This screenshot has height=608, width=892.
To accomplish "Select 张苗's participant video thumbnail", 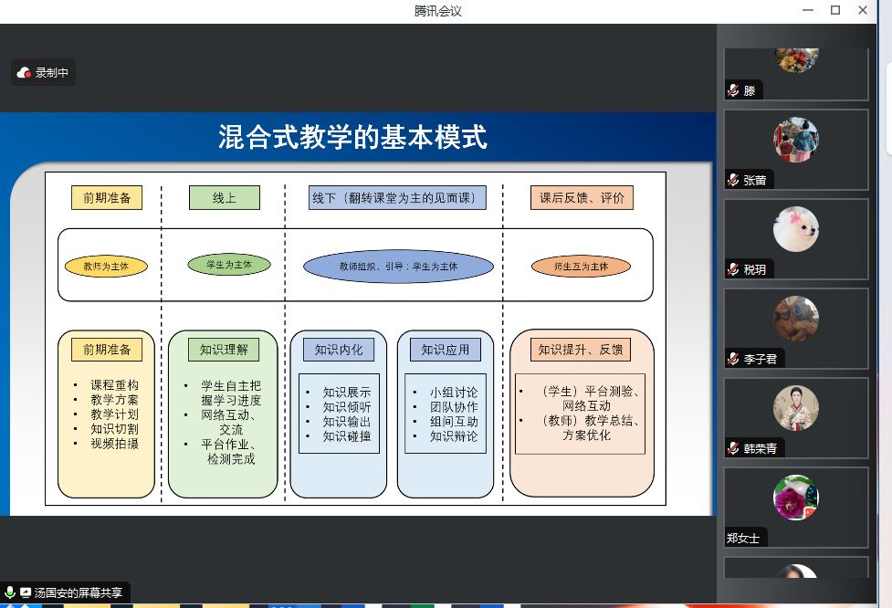I will [795, 140].
